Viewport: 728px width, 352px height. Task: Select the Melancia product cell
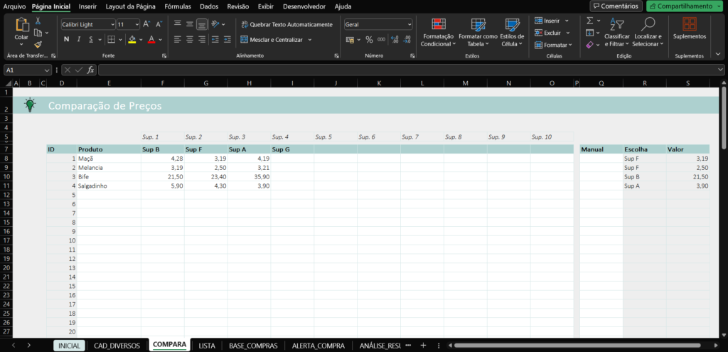pyautogui.click(x=108, y=168)
